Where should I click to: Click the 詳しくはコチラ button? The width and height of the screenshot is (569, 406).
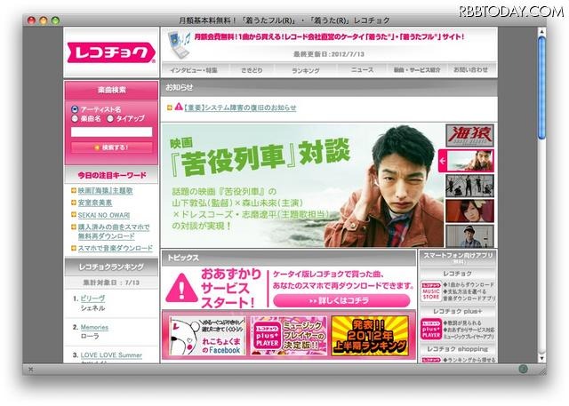[x=341, y=300]
